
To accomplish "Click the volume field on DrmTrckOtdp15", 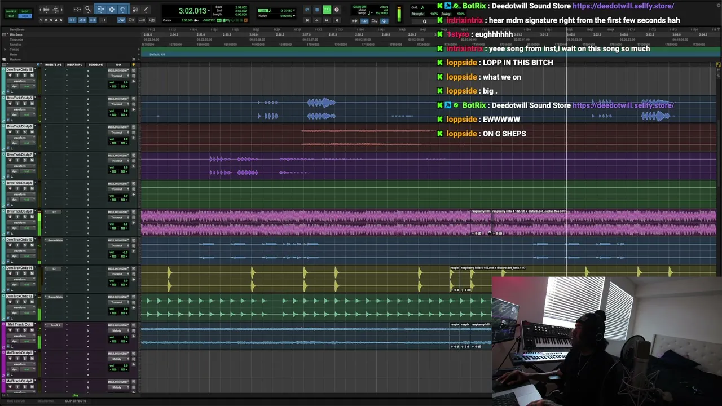I will click(x=118, y=82).
